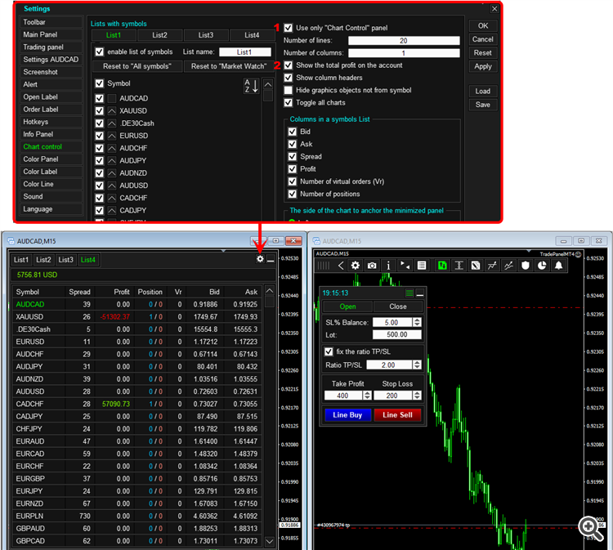Image resolution: width=613 pixels, height=550 pixels.
Task: Click the toolbar grip handle icon
Action: coord(324,266)
